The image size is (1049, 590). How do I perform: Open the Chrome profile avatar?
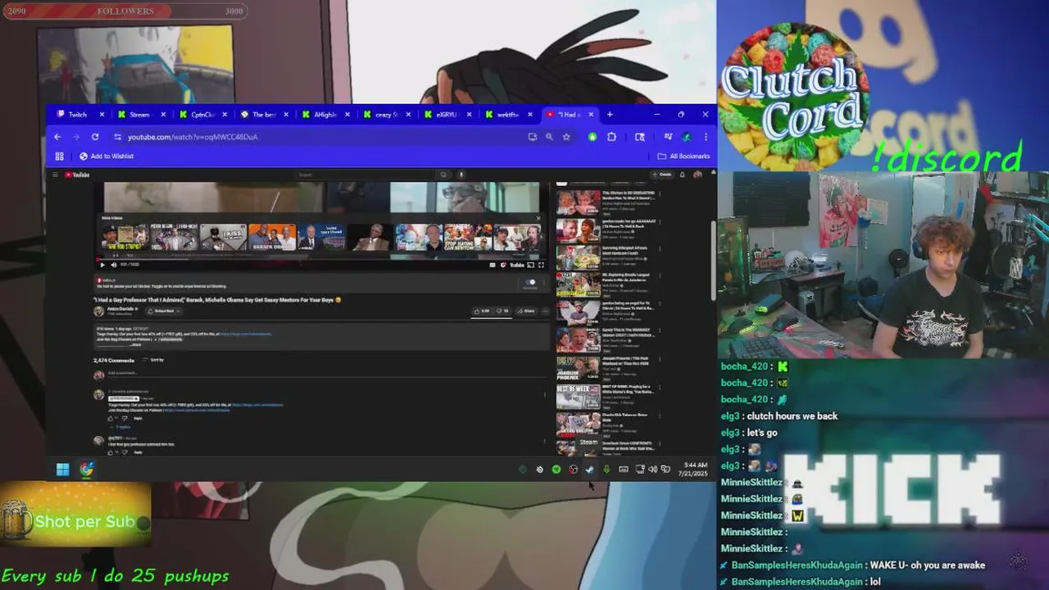point(687,137)
